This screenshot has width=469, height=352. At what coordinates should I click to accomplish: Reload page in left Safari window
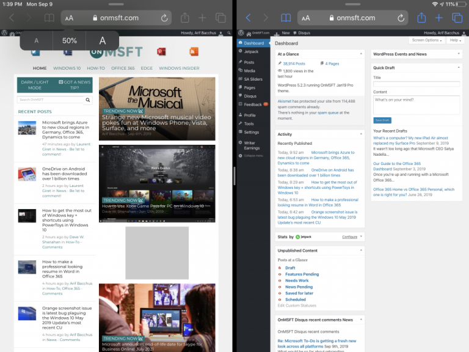[164, 18]
